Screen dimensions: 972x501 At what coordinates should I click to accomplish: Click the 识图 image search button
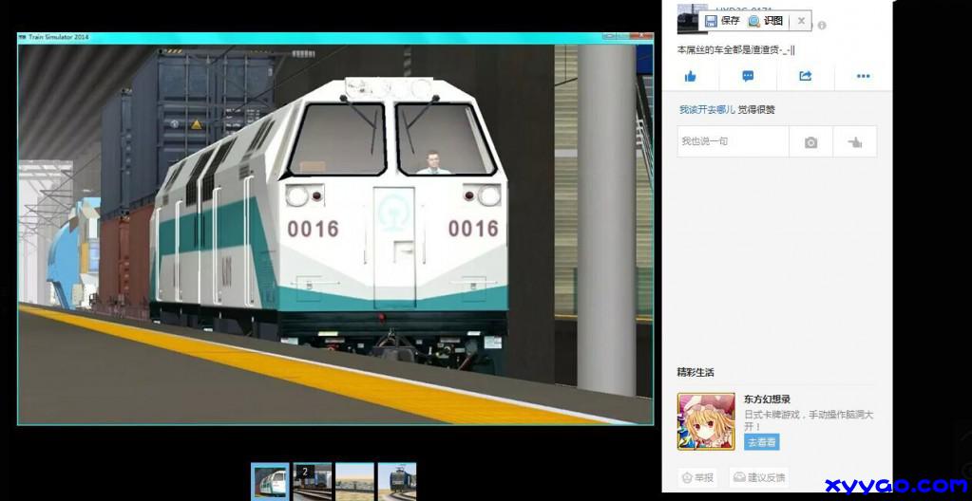coord(765,20)
